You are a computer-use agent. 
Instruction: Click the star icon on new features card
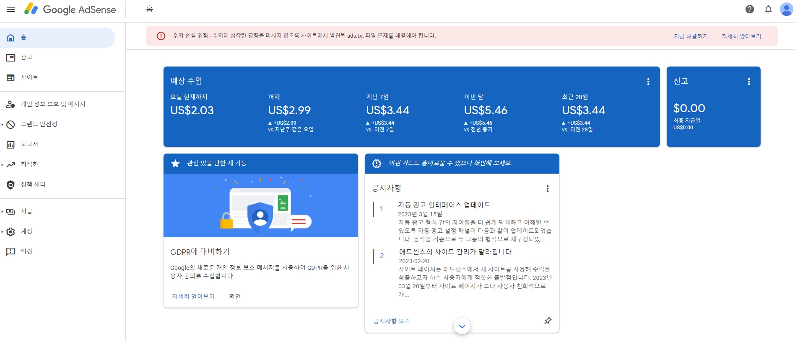pos(175,163)
